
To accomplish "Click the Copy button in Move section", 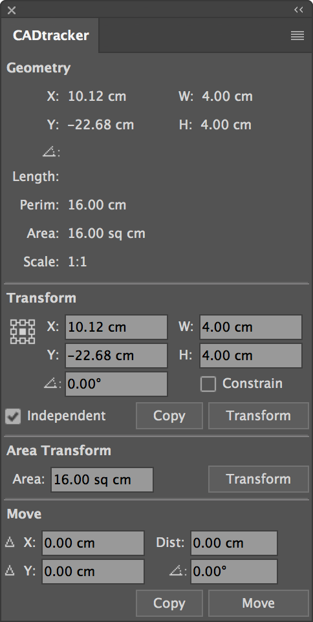I will click(x=169, y=603).
